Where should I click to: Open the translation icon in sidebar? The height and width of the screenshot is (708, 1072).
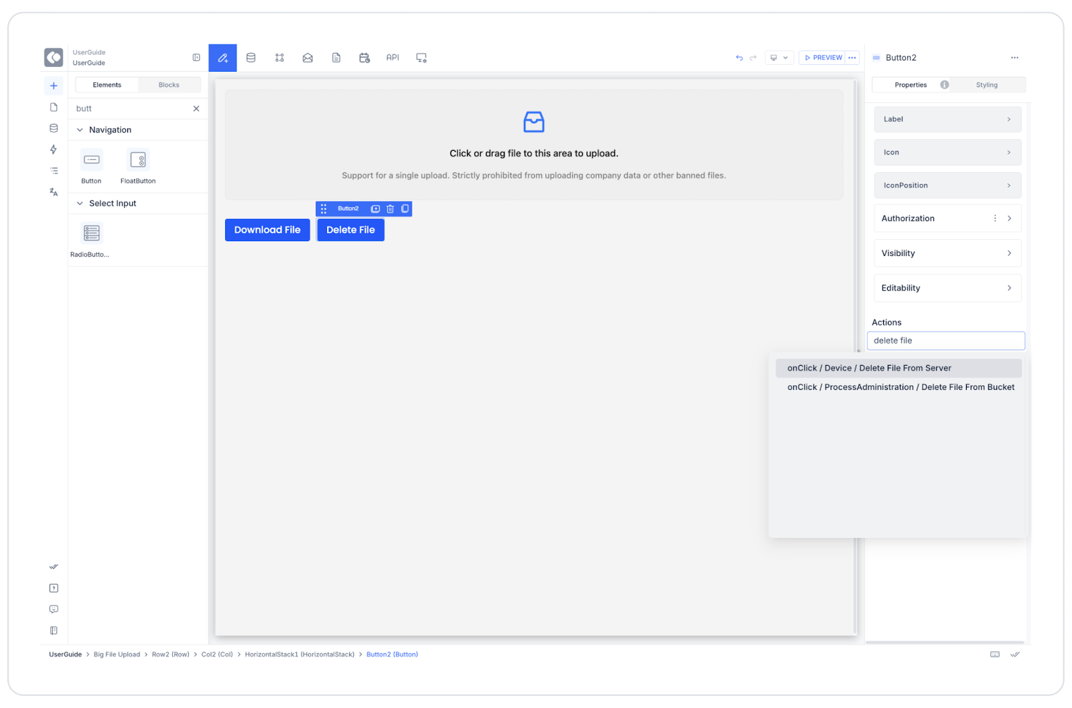[x=54, y=192]
